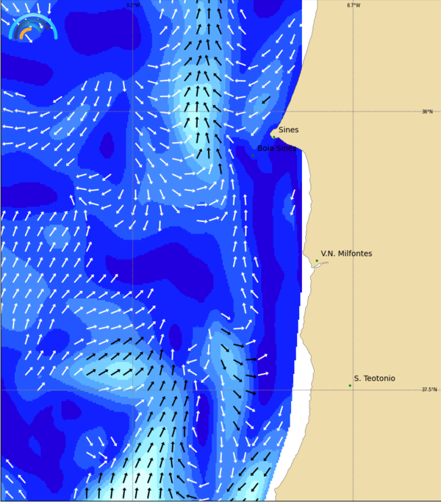The width and height of the screenshot is (441, 502).
Task: Select the Boia Sines label text
Action: (276, 148)
